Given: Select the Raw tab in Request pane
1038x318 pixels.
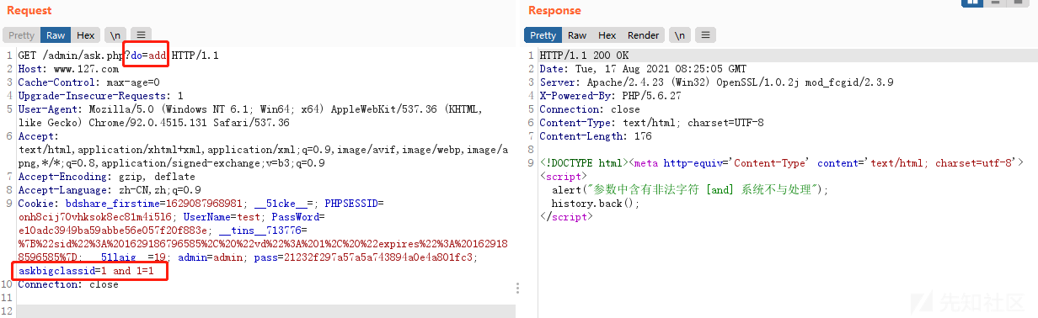Looking at the screenshot, I should tap(56, 35).
